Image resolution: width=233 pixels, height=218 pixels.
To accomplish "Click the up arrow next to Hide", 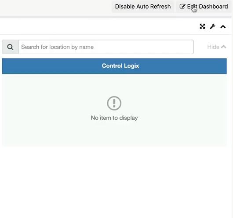I will (223, 47).
